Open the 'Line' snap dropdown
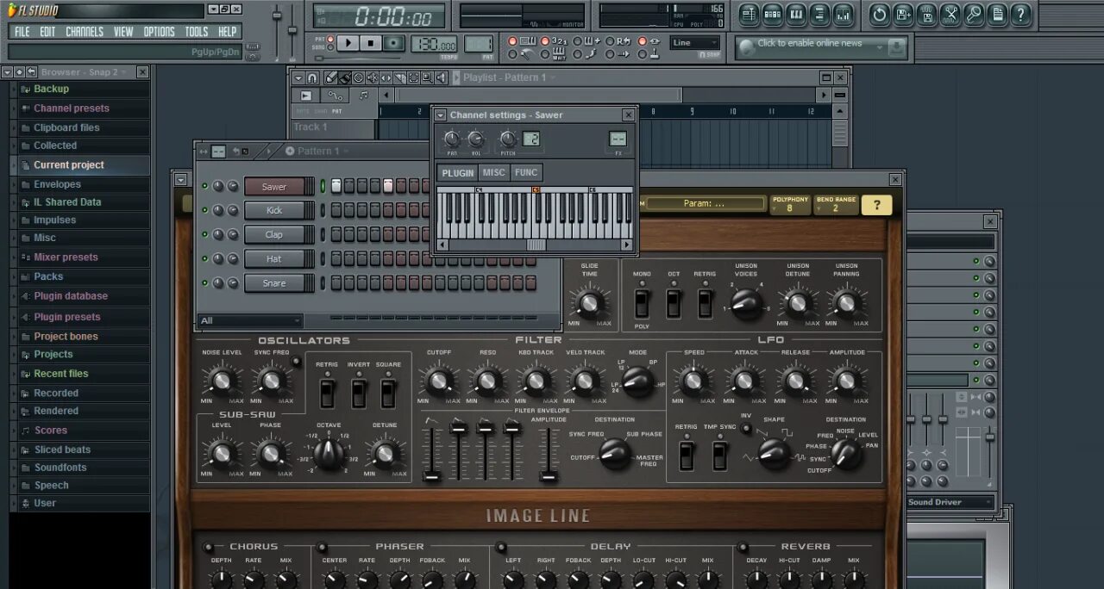The image size is (1104, 589). (x=695, y=43)
